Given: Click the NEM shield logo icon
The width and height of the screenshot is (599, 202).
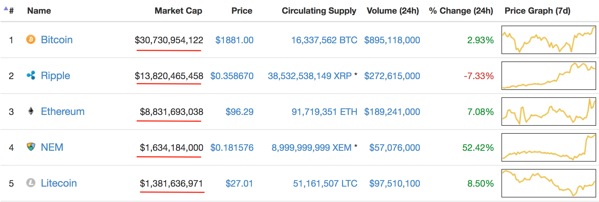Looking at the screenshot, I should pyautogui.click(x=31, y=147).
